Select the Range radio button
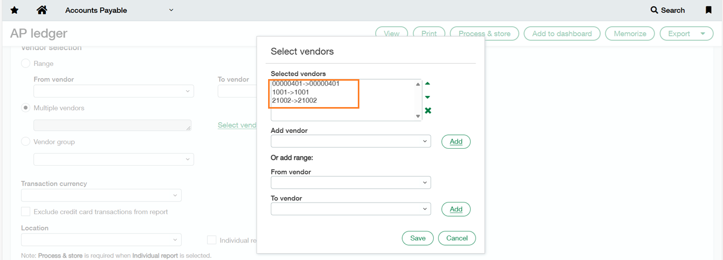The image size is (723, 260). pyautogui.click(x=25, y=63)
